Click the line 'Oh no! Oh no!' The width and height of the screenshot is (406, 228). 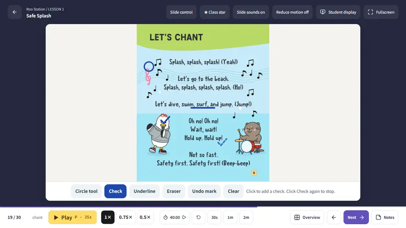coord(203,121)
